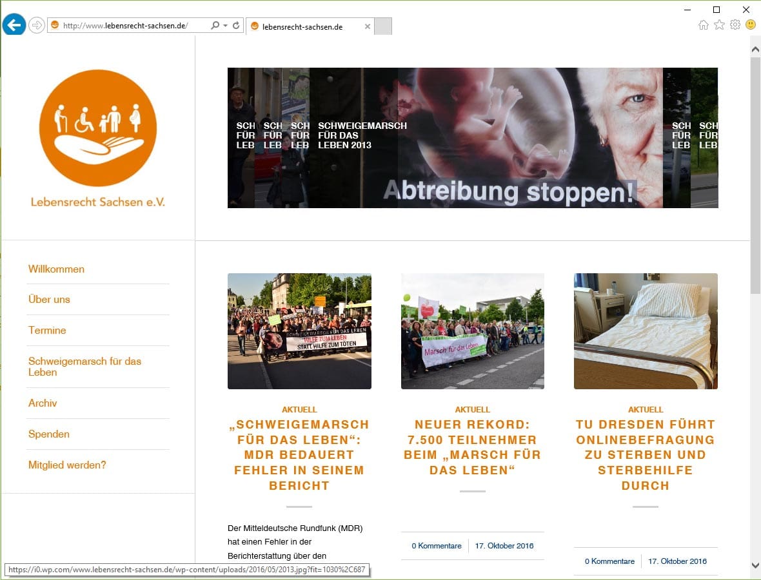Open the hospital bed article thumbnail
The height and width of the screenshot is (580, 761).
pyautogui.click(x=646, y=331)
